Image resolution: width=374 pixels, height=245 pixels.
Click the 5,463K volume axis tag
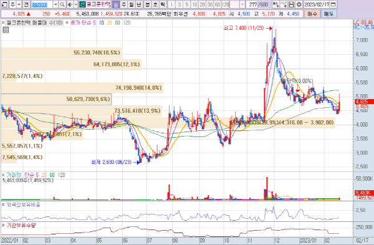point(363,193)
